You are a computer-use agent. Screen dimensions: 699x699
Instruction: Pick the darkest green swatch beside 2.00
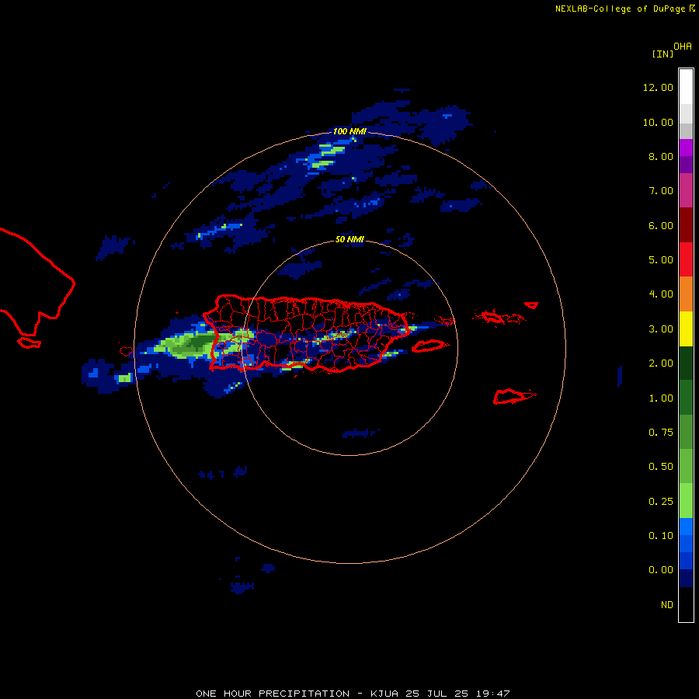pyautogui.click(x=686, y=363)
